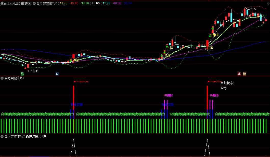The height and width of the screenshot is (157, 270).
Task: Click the cyan value 41.78
Action: 106,3
